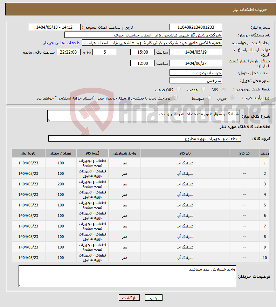Click the date 1404/05/23 in row 10

coord(28,258)
